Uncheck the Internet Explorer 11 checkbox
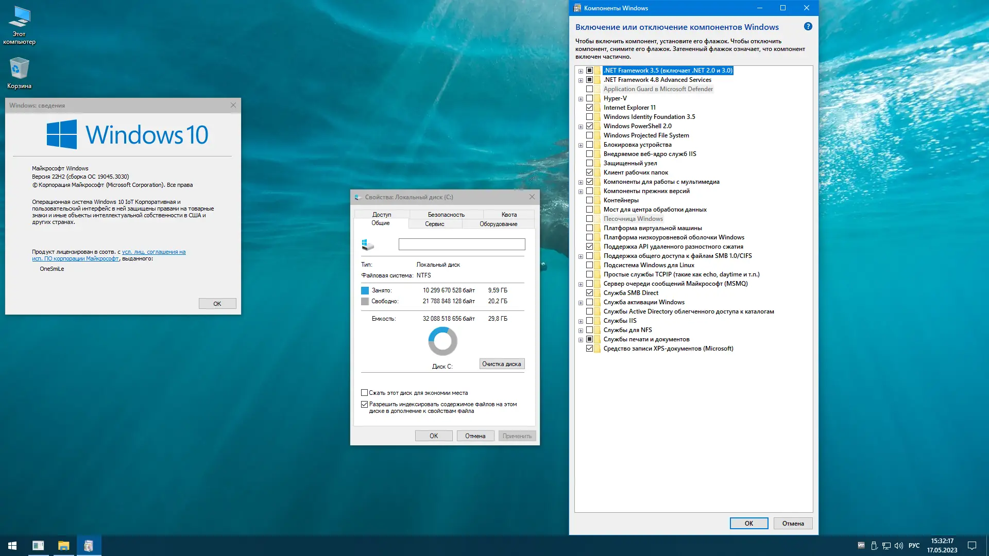Screen dimensions: 989x556 [589, 108]
